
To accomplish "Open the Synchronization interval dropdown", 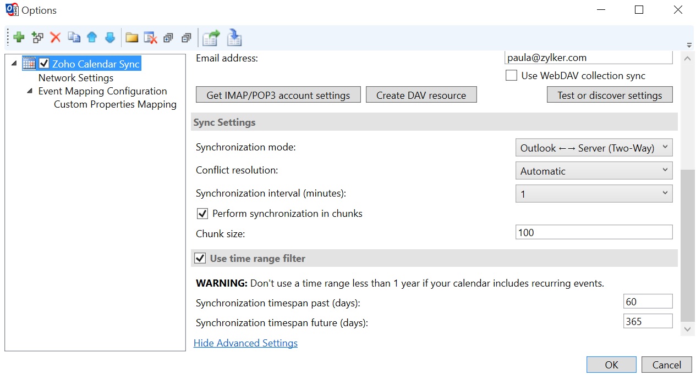I will tap(594, 194).
